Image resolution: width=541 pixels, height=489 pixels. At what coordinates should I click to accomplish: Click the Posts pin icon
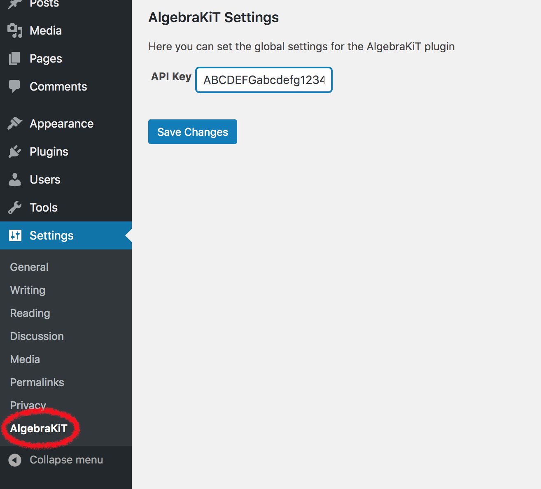pos(14,3)
